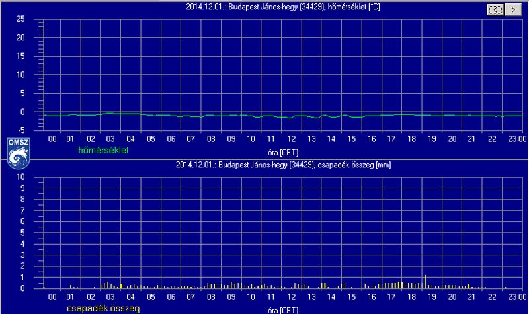Click the temperature chart title for János-hegy

[x=283, y=7]
